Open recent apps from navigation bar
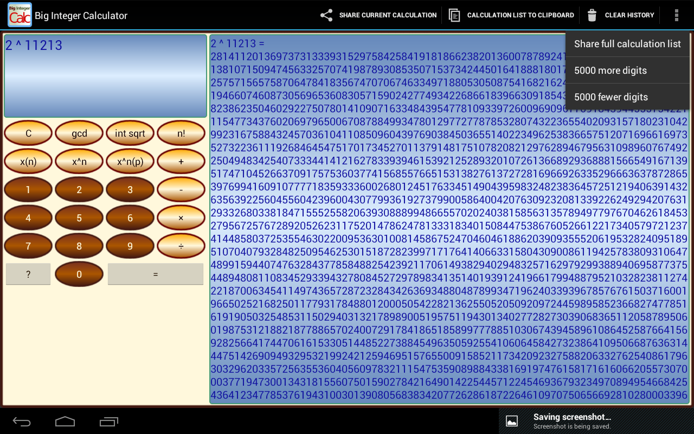The image size is (694, 434). coord(110,420)
